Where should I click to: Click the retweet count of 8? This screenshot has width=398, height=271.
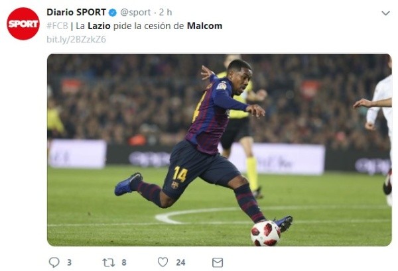[x=124, y=262]
